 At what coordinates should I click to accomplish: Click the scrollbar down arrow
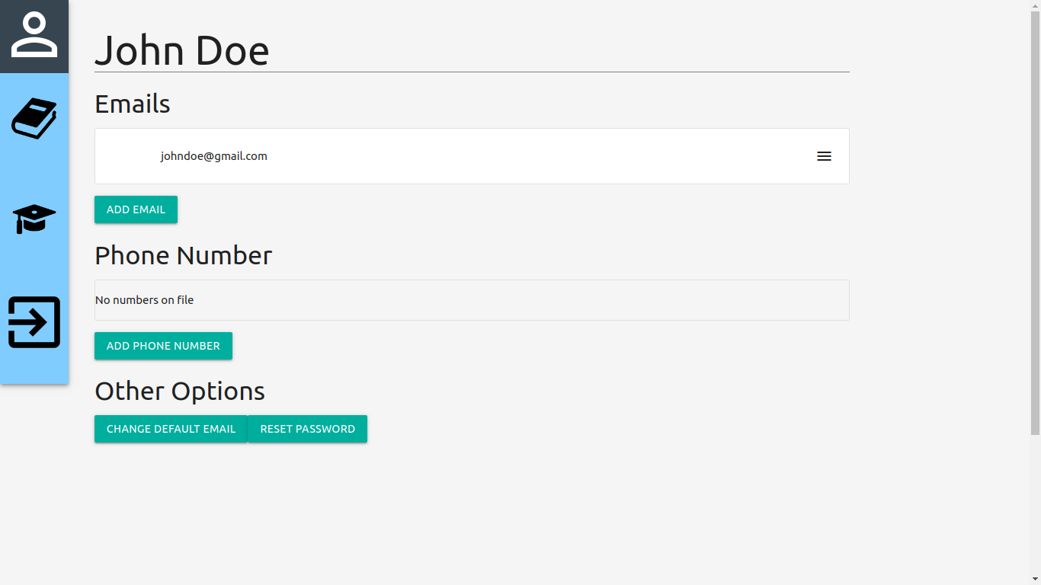click(1035, 580)
